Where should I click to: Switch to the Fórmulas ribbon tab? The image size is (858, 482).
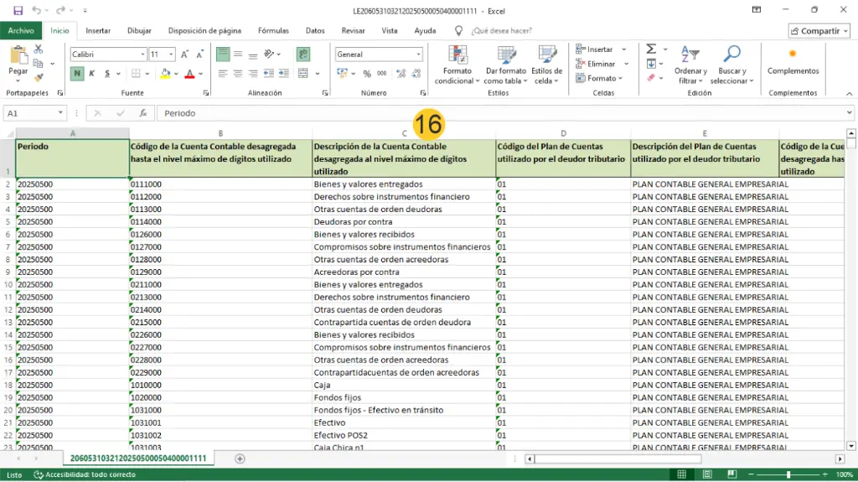coord(273,30)
